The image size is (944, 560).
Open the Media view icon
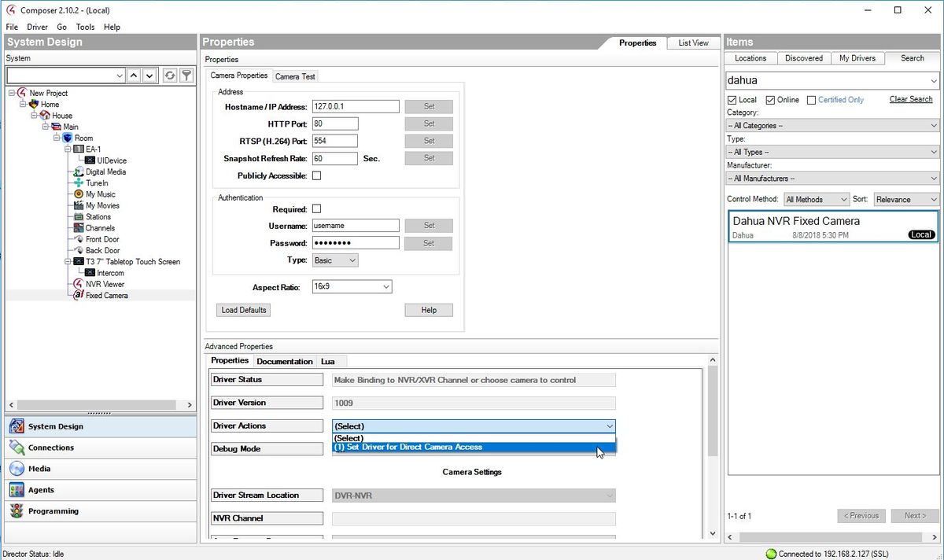17,469
